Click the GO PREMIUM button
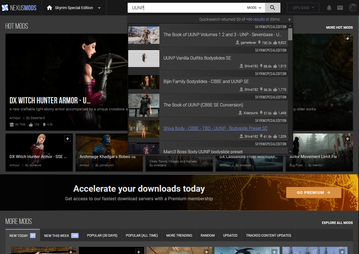 click(314, 192)
